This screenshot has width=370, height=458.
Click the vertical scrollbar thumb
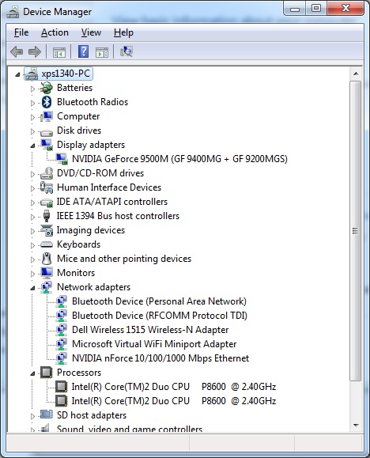click(356, 231)
